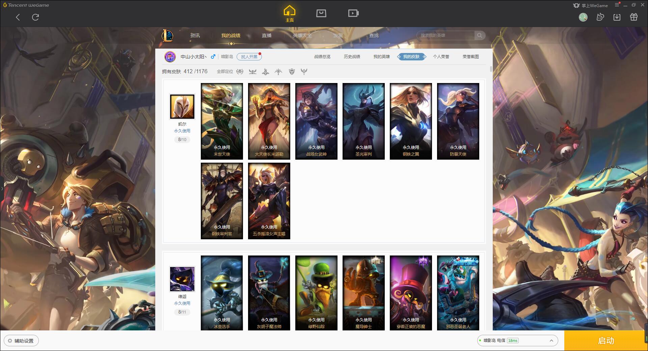Open the 英雄大全 tab

coord(302,35)
